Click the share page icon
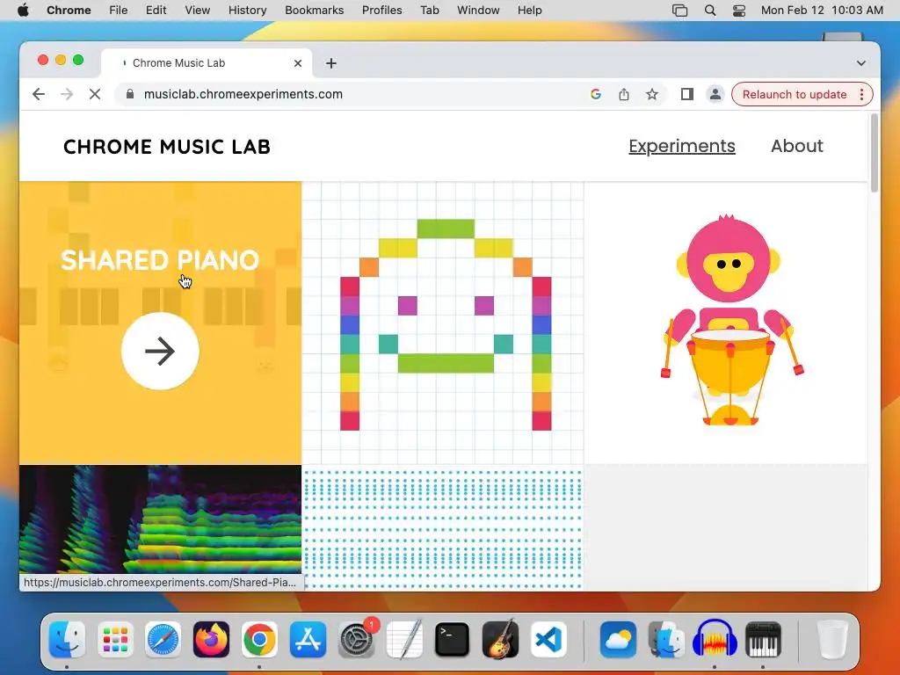Screen dimensions: 900x675 pos(624,94)
